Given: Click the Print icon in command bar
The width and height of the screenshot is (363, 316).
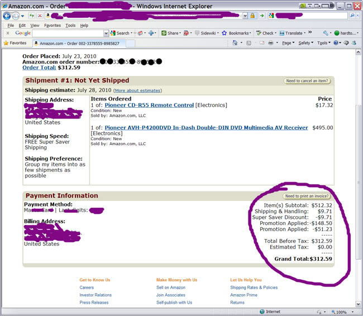Looking at the screenshot, I should pyautogui.click(x=271, y=43).
